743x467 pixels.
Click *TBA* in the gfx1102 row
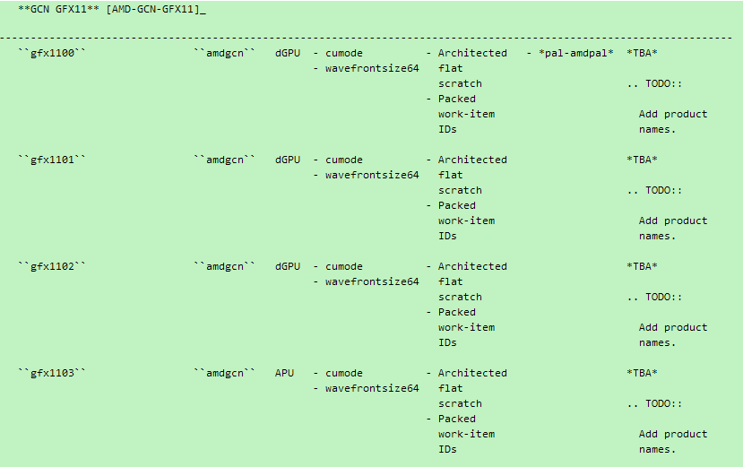[x=642, y=266]
